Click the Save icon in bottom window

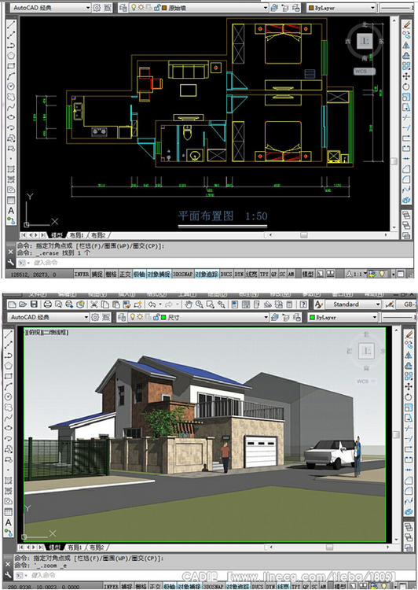(34, 304)
